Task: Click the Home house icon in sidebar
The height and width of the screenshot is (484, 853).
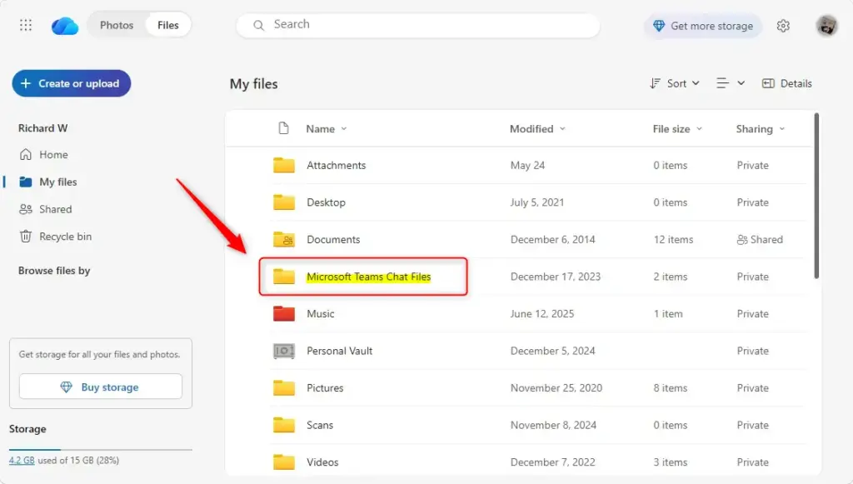Action: click(x=26, y=154)
